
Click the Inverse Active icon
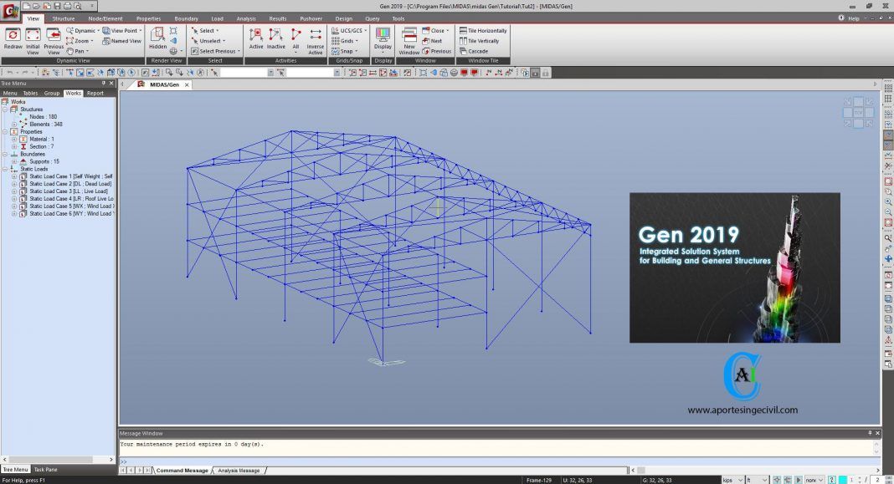315,40
